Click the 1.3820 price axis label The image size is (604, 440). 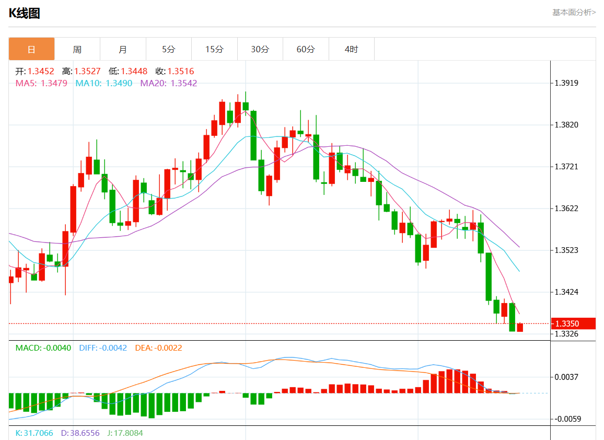[x=566, y=125]
